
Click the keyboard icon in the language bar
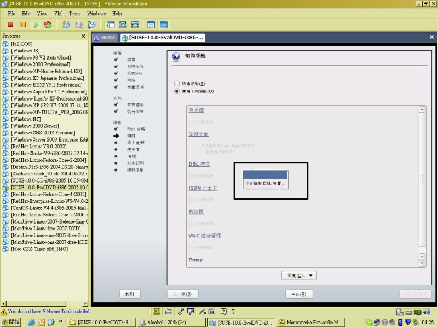coord(169,312)
